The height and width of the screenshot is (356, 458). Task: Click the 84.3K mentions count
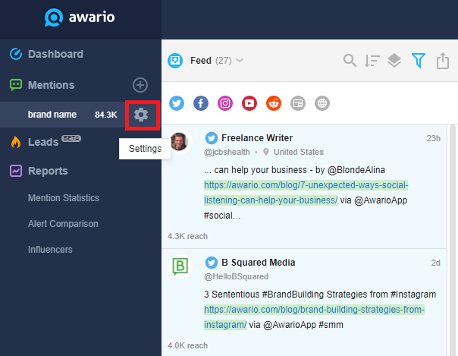[x=105, y=115]
